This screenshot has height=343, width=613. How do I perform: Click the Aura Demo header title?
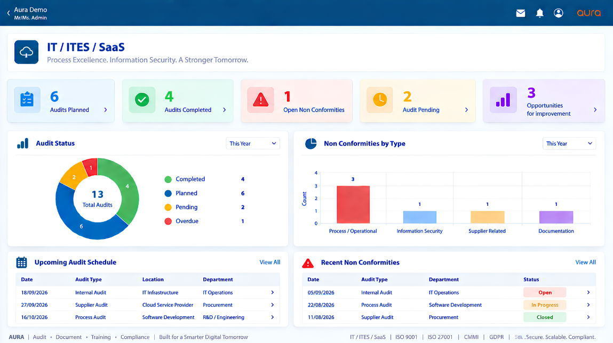pos(30,10)
